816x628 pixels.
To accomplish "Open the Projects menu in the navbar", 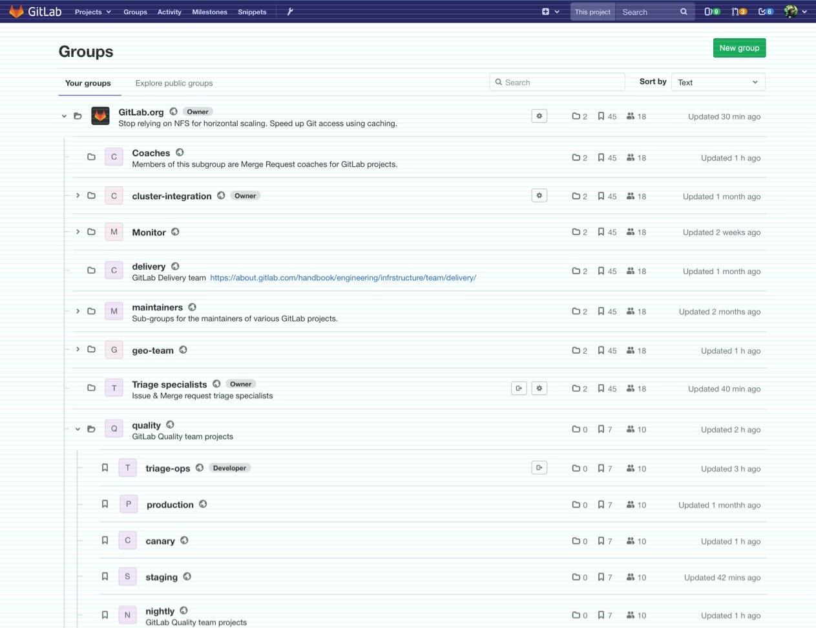I will [92, 11].
